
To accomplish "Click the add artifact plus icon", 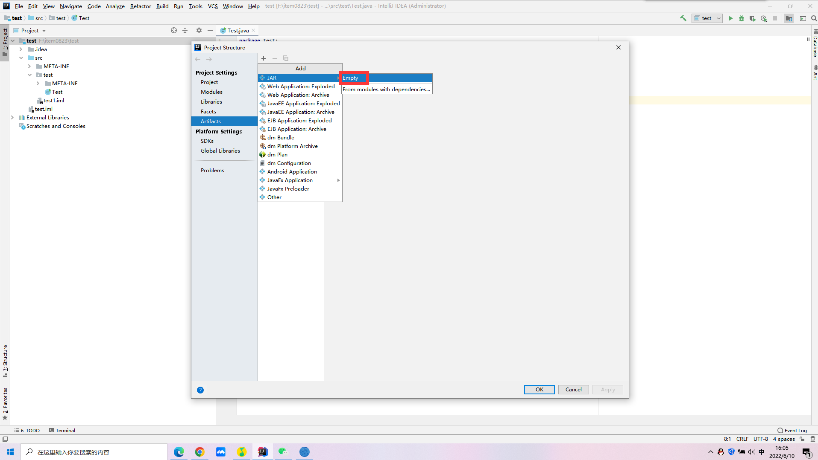I will [x=264, y=58].
